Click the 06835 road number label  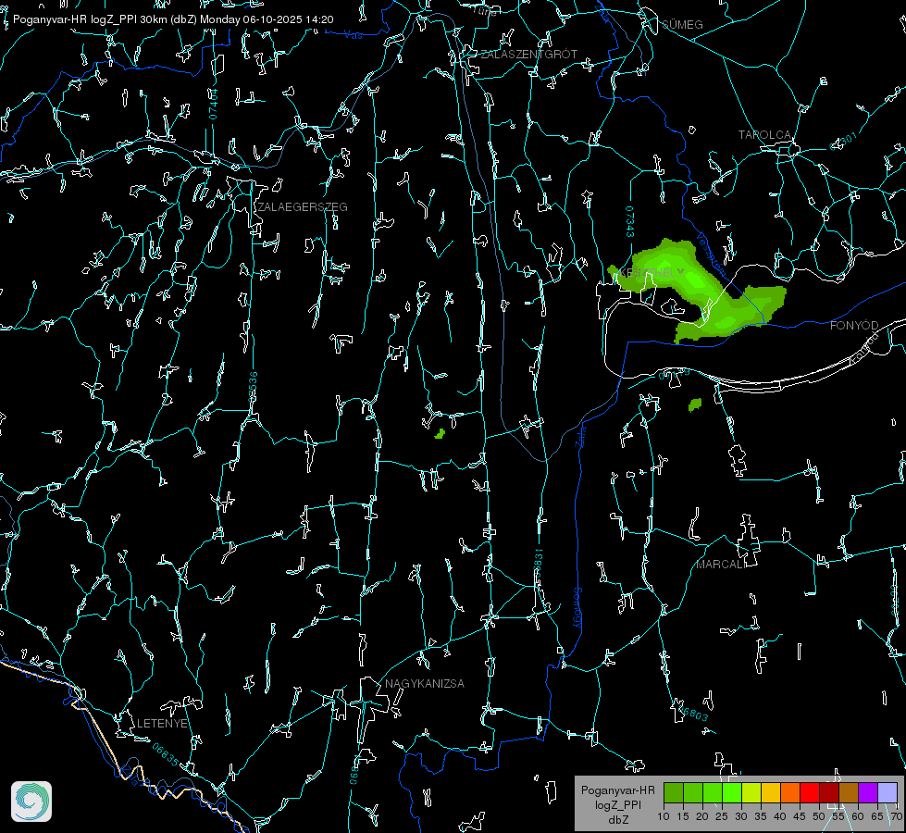click(166, 755)
